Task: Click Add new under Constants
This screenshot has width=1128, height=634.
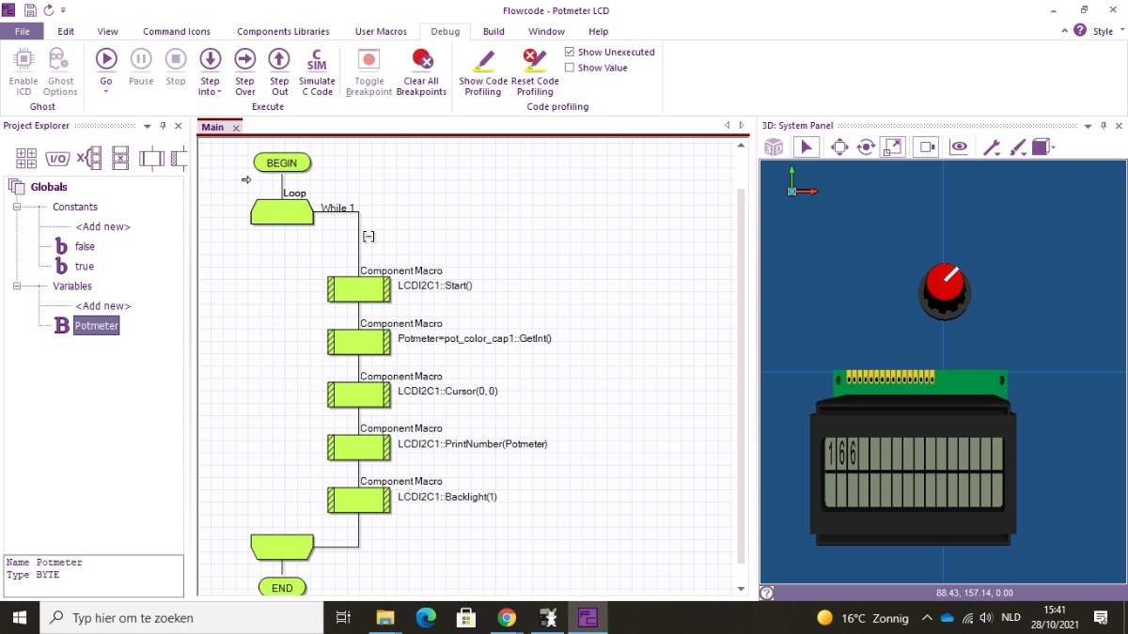Action: pyautogui.click(x=103, y=226)
